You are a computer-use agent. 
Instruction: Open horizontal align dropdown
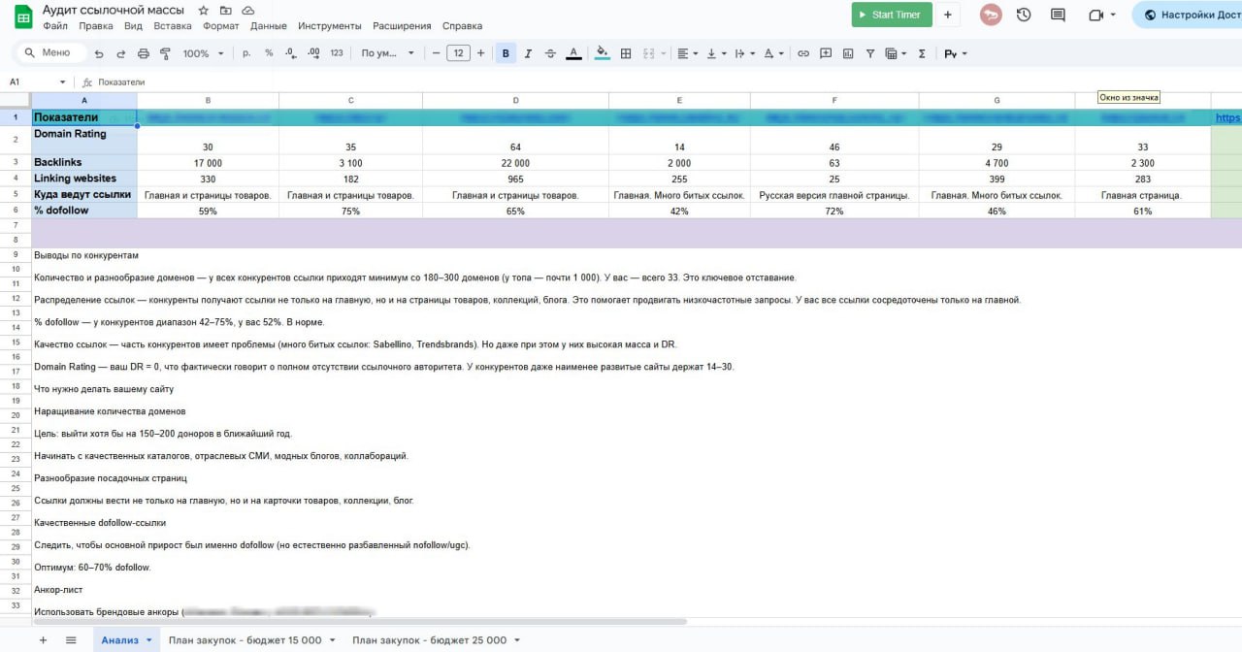click(687, 53)
